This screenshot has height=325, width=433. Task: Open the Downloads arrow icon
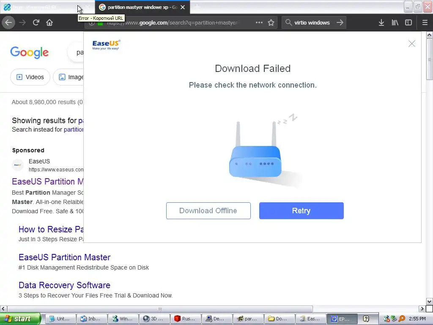tap(381, 23)
